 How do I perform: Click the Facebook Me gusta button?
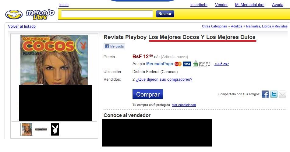[114, 46]
